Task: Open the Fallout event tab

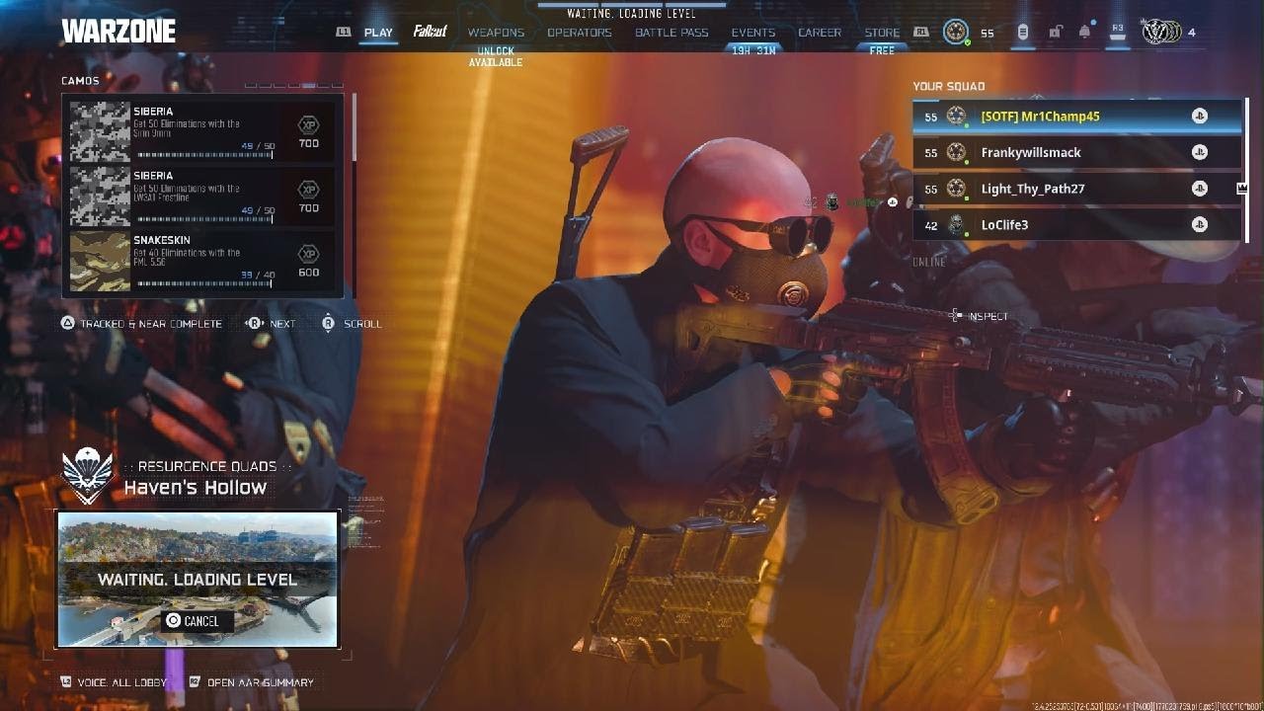Action: click(430, 32)
